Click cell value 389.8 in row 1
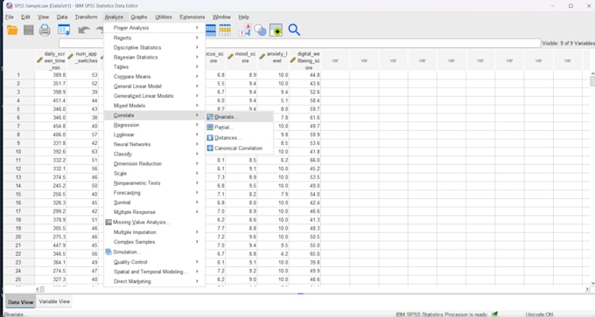The image size is (595, 317). [51, 75]
